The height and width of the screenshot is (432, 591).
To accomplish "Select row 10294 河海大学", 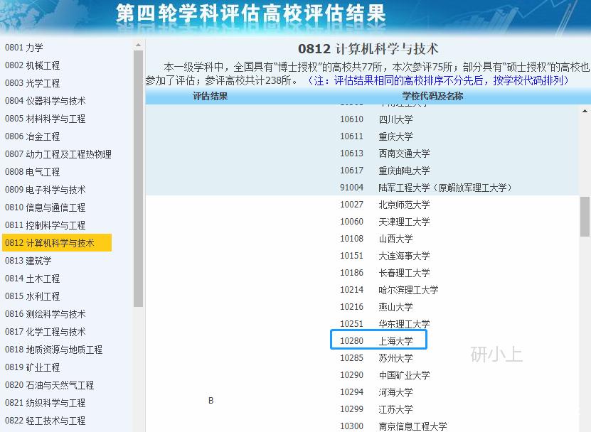I will coord(376,392).
